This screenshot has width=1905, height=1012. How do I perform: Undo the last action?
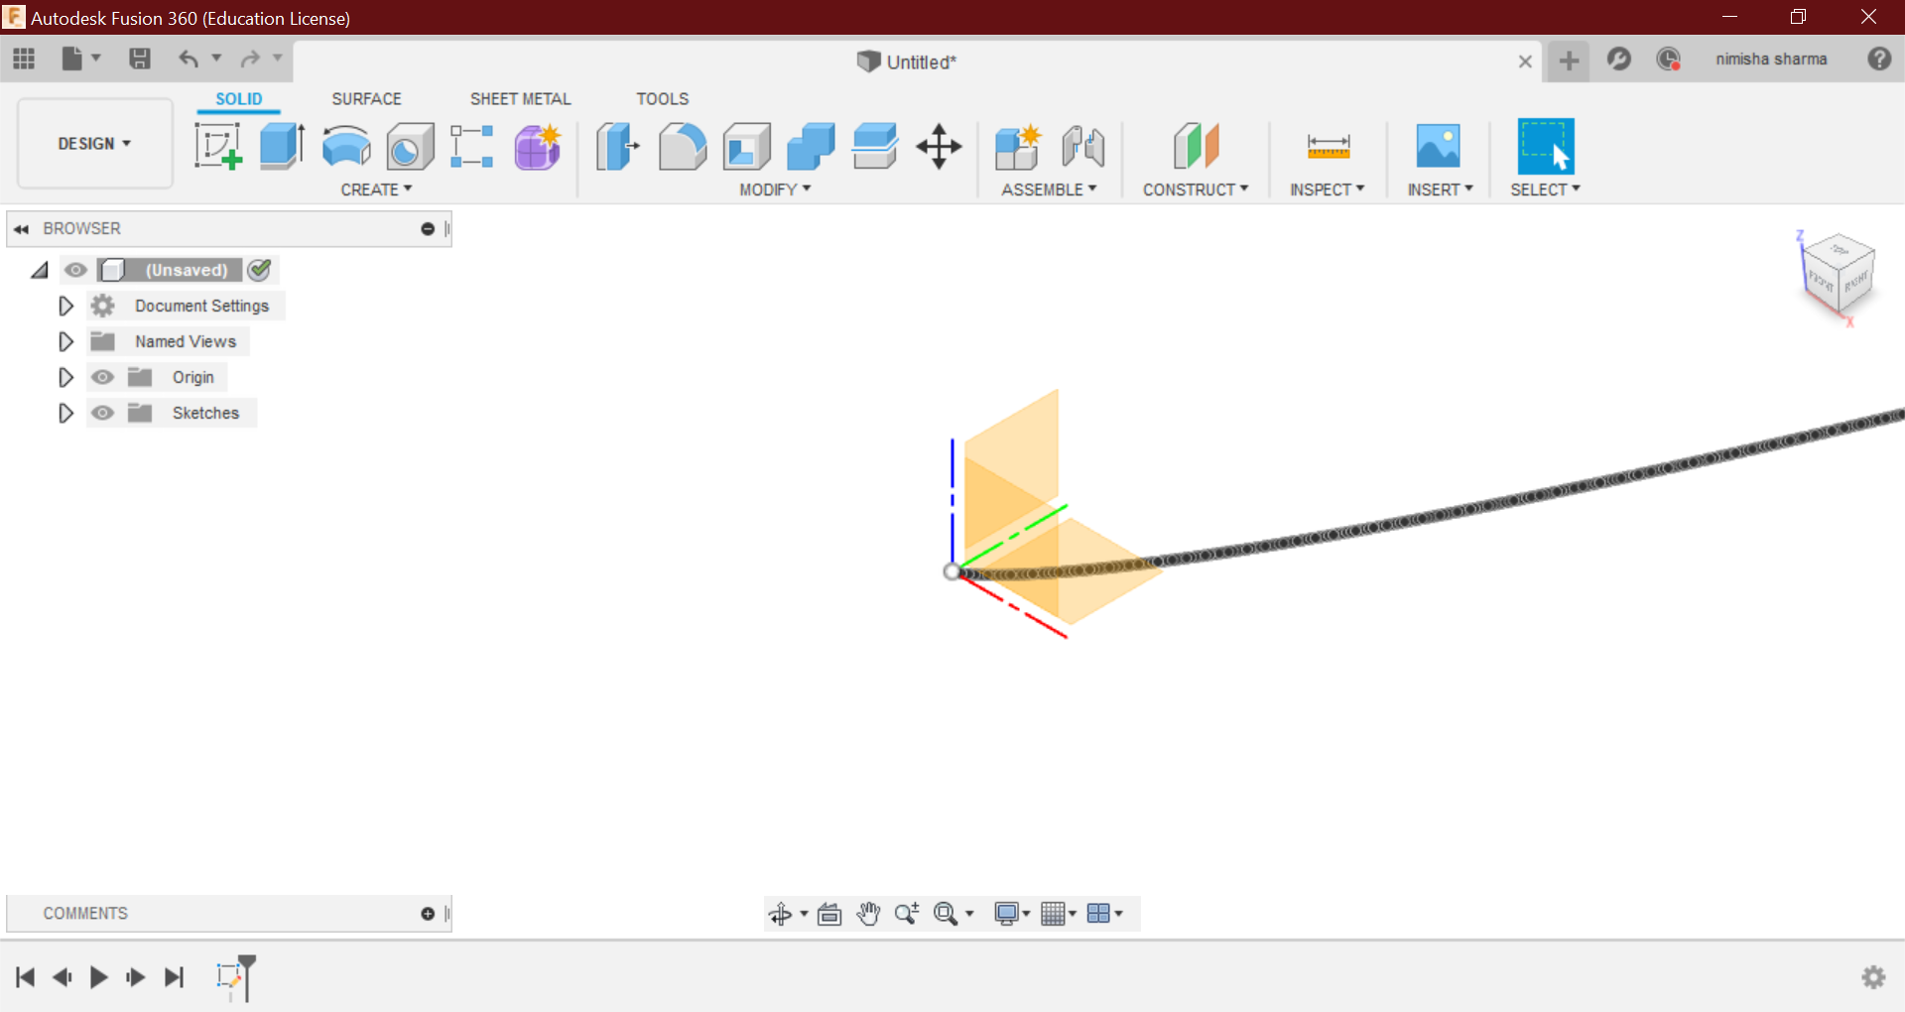(x=189, y=60)
